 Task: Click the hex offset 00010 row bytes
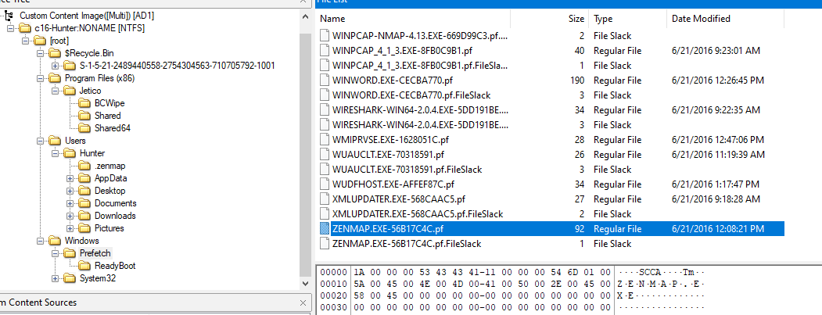(482, 284)
